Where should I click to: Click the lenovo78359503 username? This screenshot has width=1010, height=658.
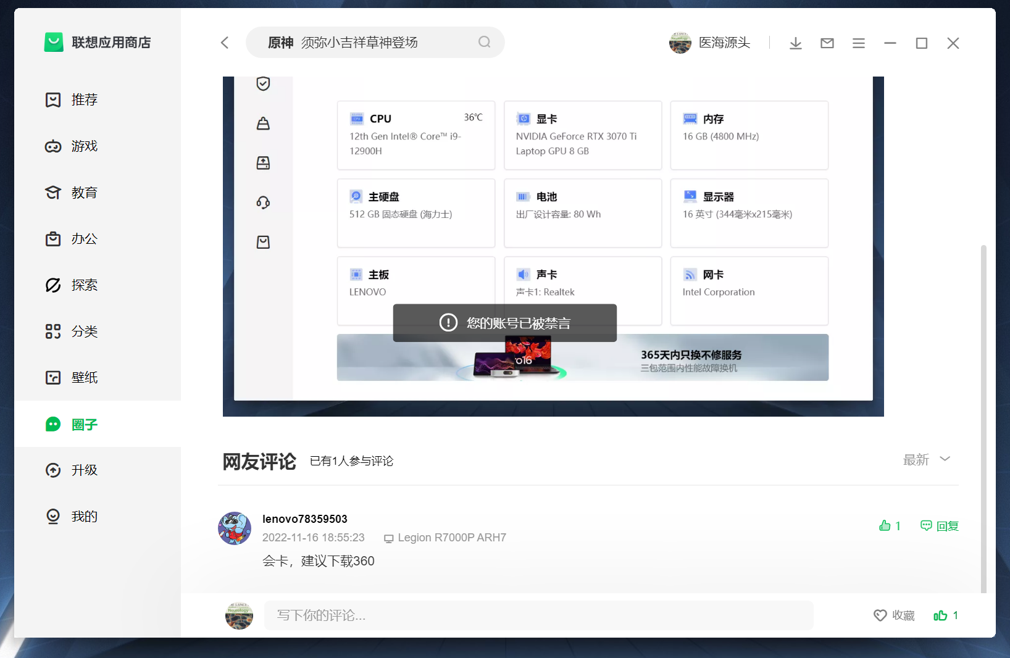tap(305, 519)
